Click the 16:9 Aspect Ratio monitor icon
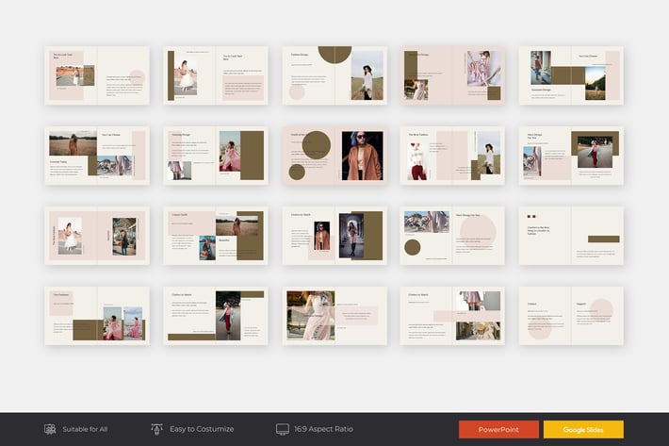Viewport: 669px width, 446px height. coord(283,429)
